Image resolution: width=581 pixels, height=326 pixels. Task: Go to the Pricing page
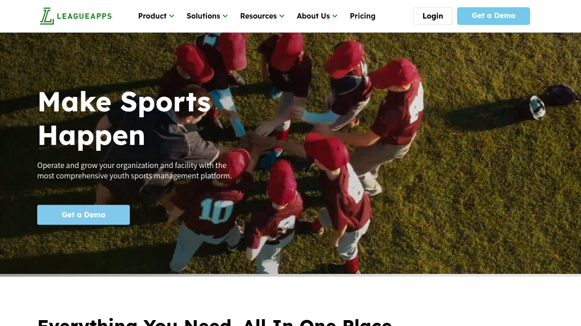coord(363,16)
